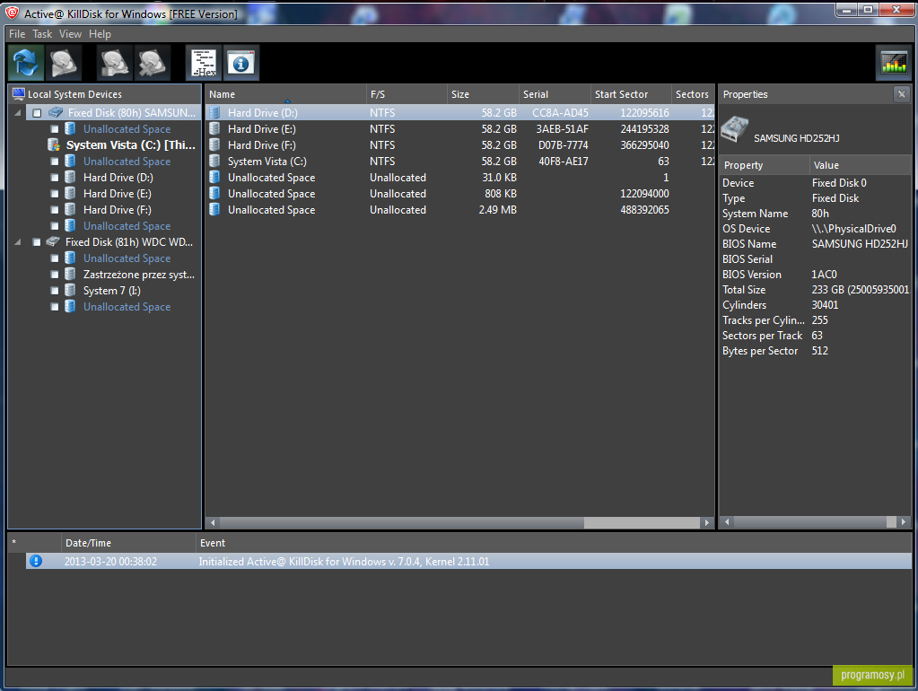Click the bar chart icon in toolbar
Image resolution: width=918 pixels, height=691 pixels.
[894, 63]
